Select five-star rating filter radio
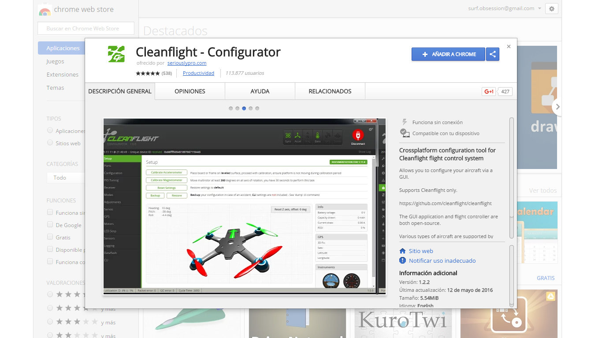The width and height of the screenshot is (602, 338). [50, 294]
